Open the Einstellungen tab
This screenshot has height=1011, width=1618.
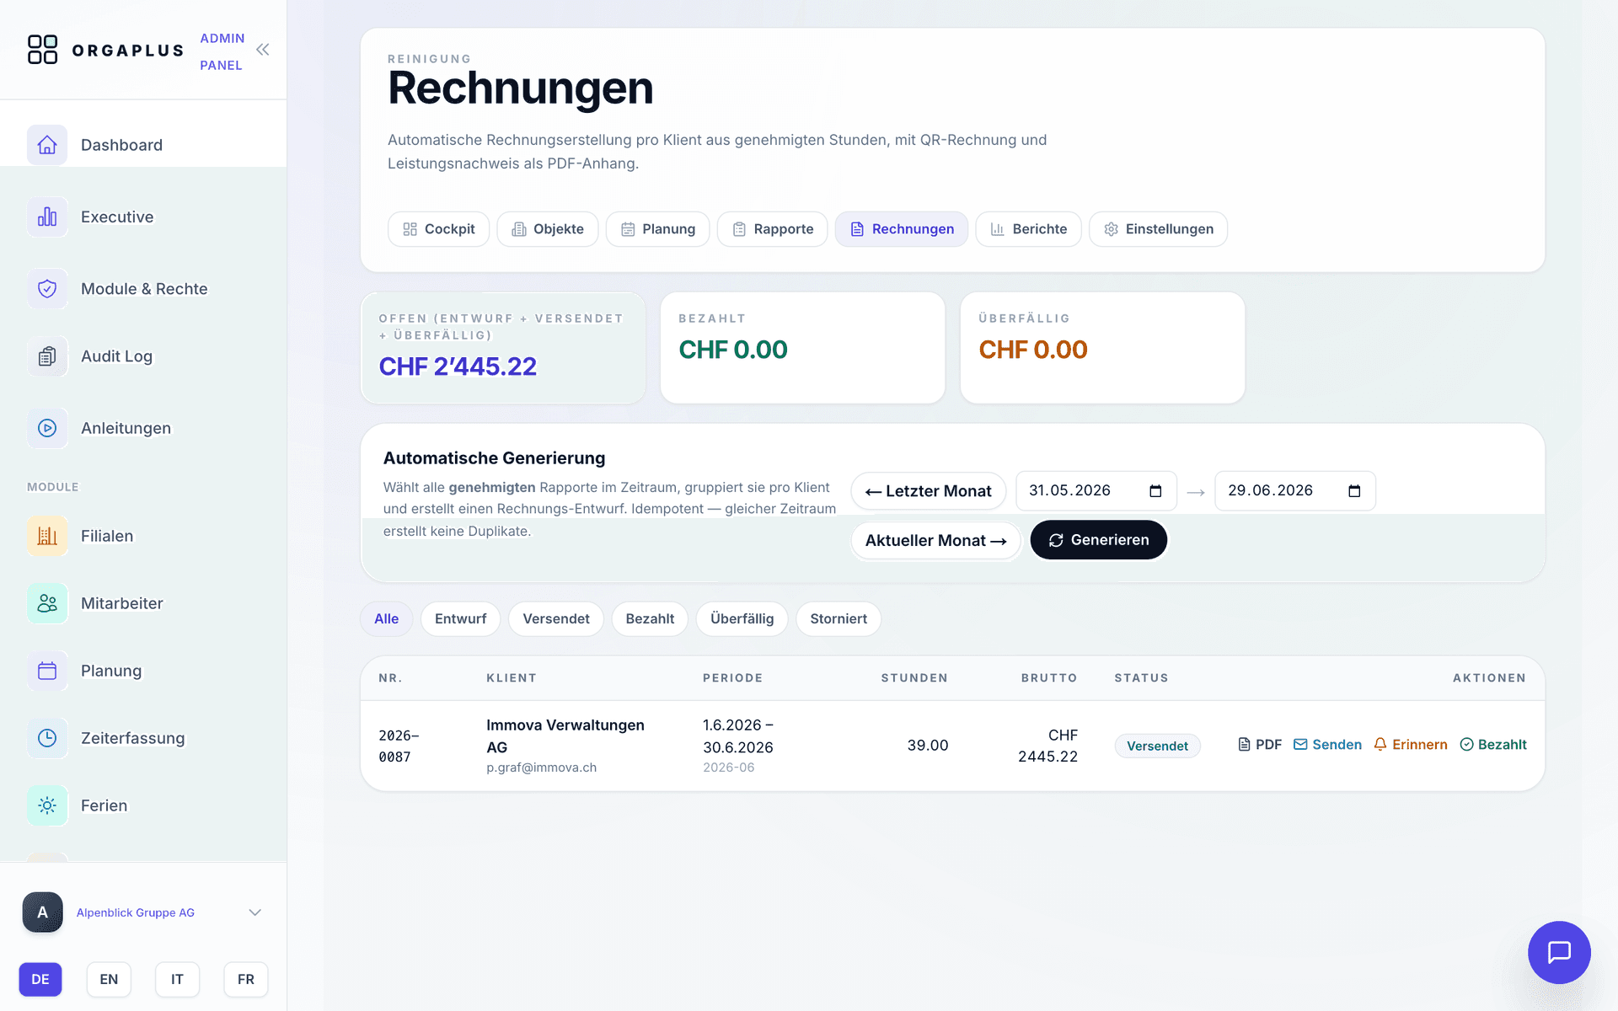point(1158,229)
